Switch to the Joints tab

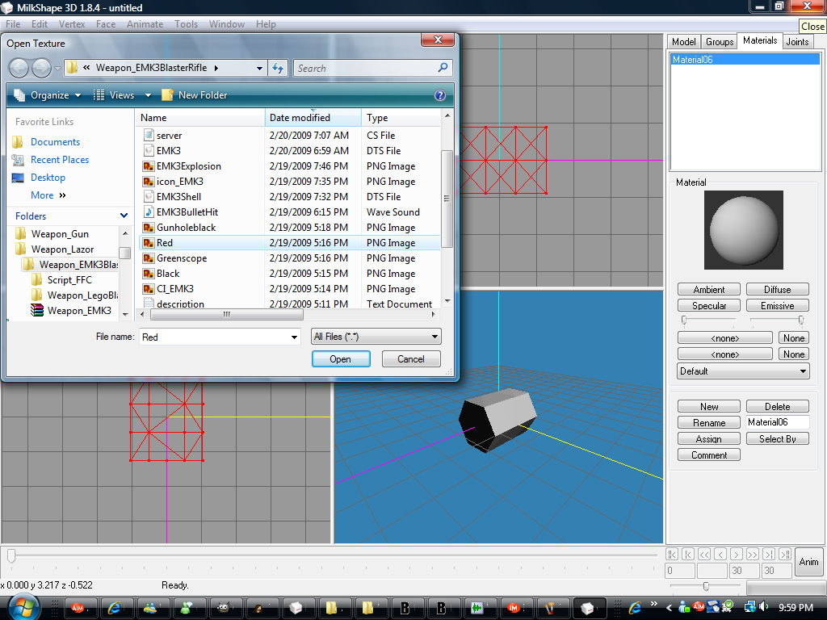[797, 42]
